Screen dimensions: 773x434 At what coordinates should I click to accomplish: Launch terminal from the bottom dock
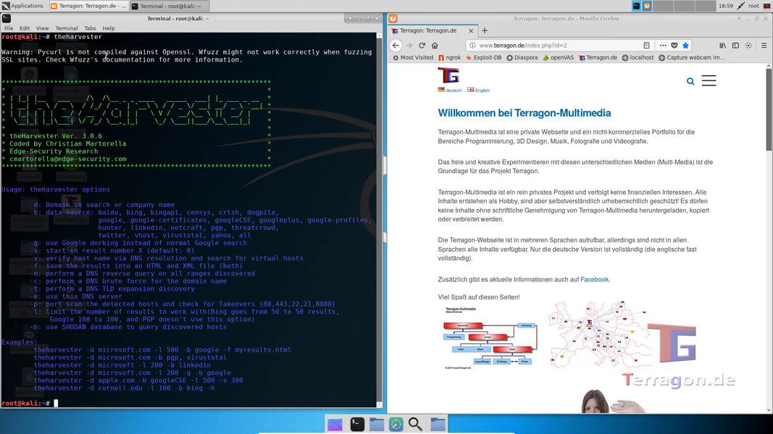pos(357,424)
